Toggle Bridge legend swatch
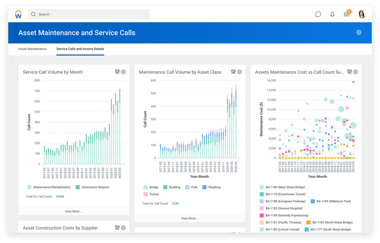The width and height of the screenshot is (380, 243). (145, 187)
